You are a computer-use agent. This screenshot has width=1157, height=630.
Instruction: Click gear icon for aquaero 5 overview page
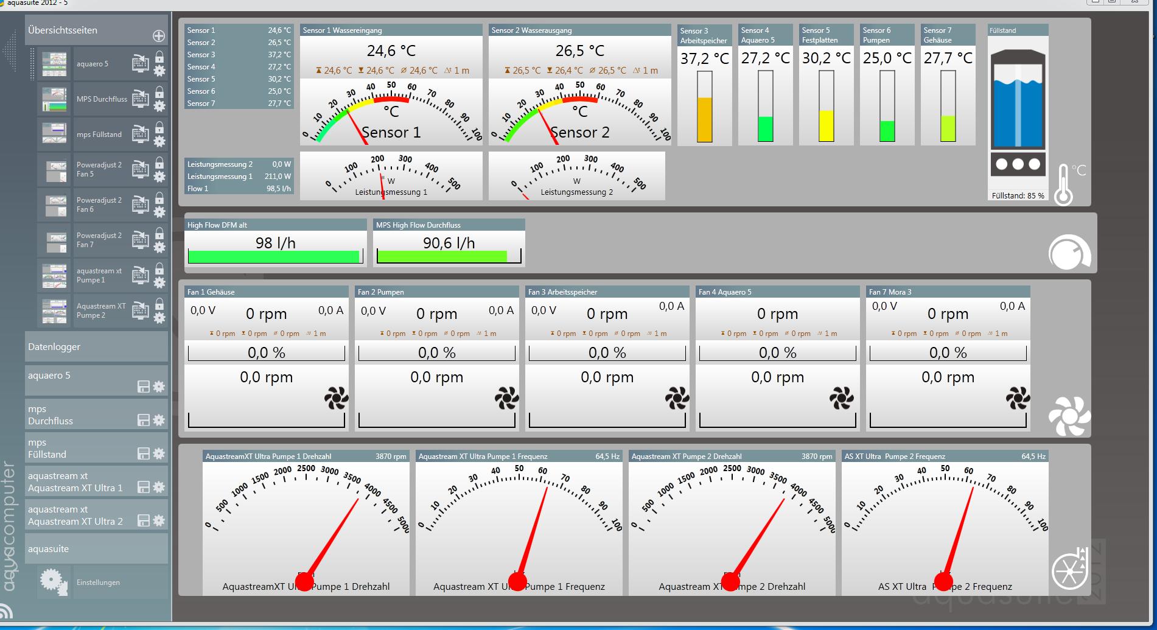(159, 71)
